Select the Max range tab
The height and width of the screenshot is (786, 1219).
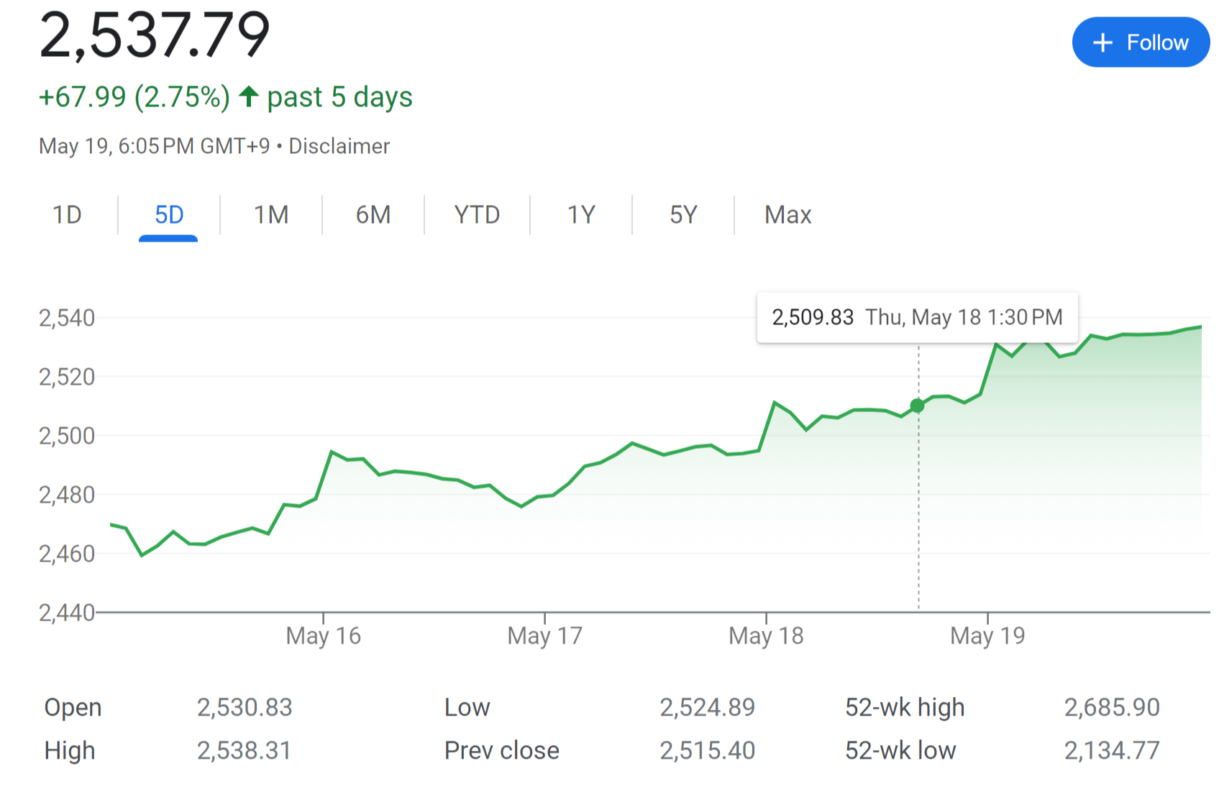(x=787, y=214)
